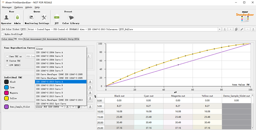Click export button in Black TRC row
This screenshot has width=256, height=130.
(x=90, y=82)
